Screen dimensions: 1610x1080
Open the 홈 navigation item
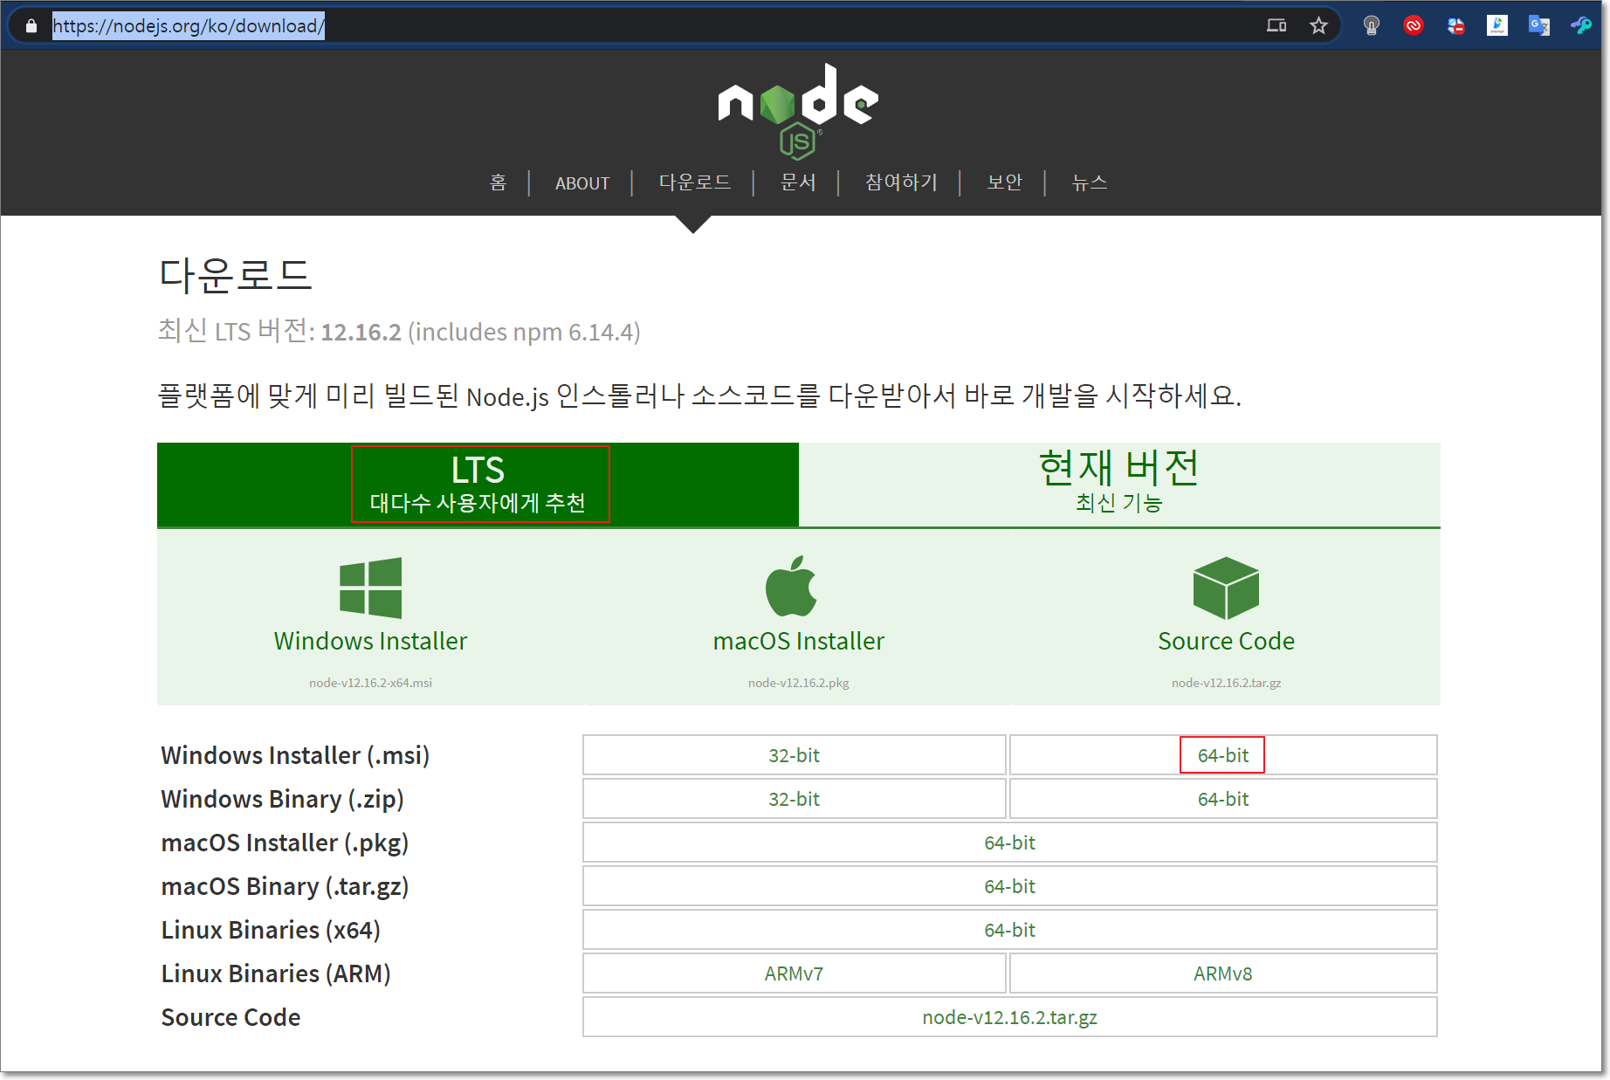click(x=498, y=182)
